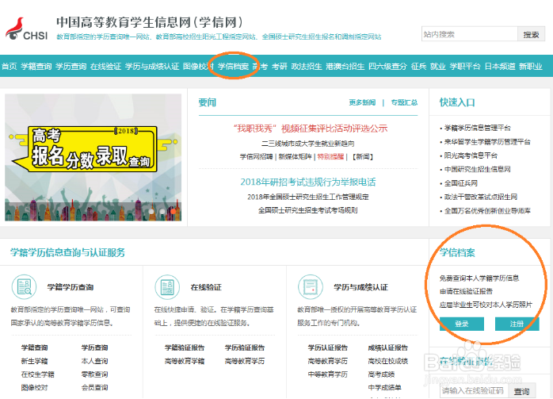Open 2018年研招考试违规行为举报电话 headline
553x399 pixels.
click(x=308, y=182)
